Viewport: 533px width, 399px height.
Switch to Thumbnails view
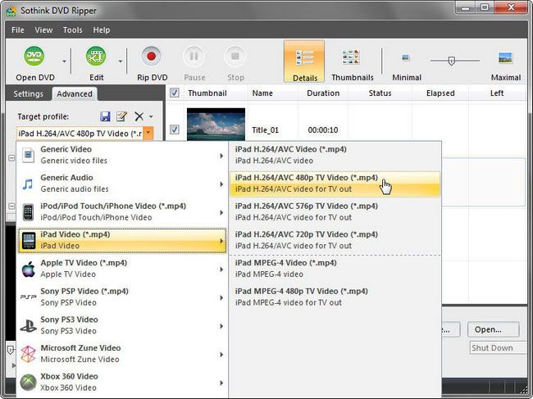pos(352,58)
